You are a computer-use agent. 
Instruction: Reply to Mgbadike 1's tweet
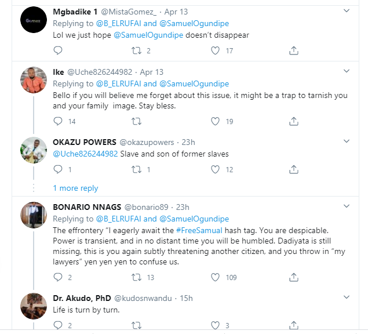(57, 51)
